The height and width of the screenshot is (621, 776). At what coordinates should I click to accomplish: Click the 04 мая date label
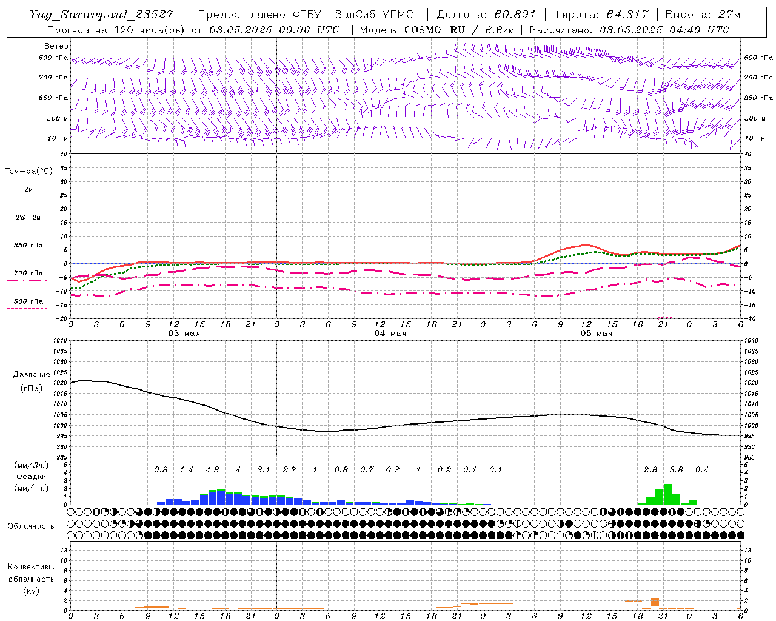390,334
